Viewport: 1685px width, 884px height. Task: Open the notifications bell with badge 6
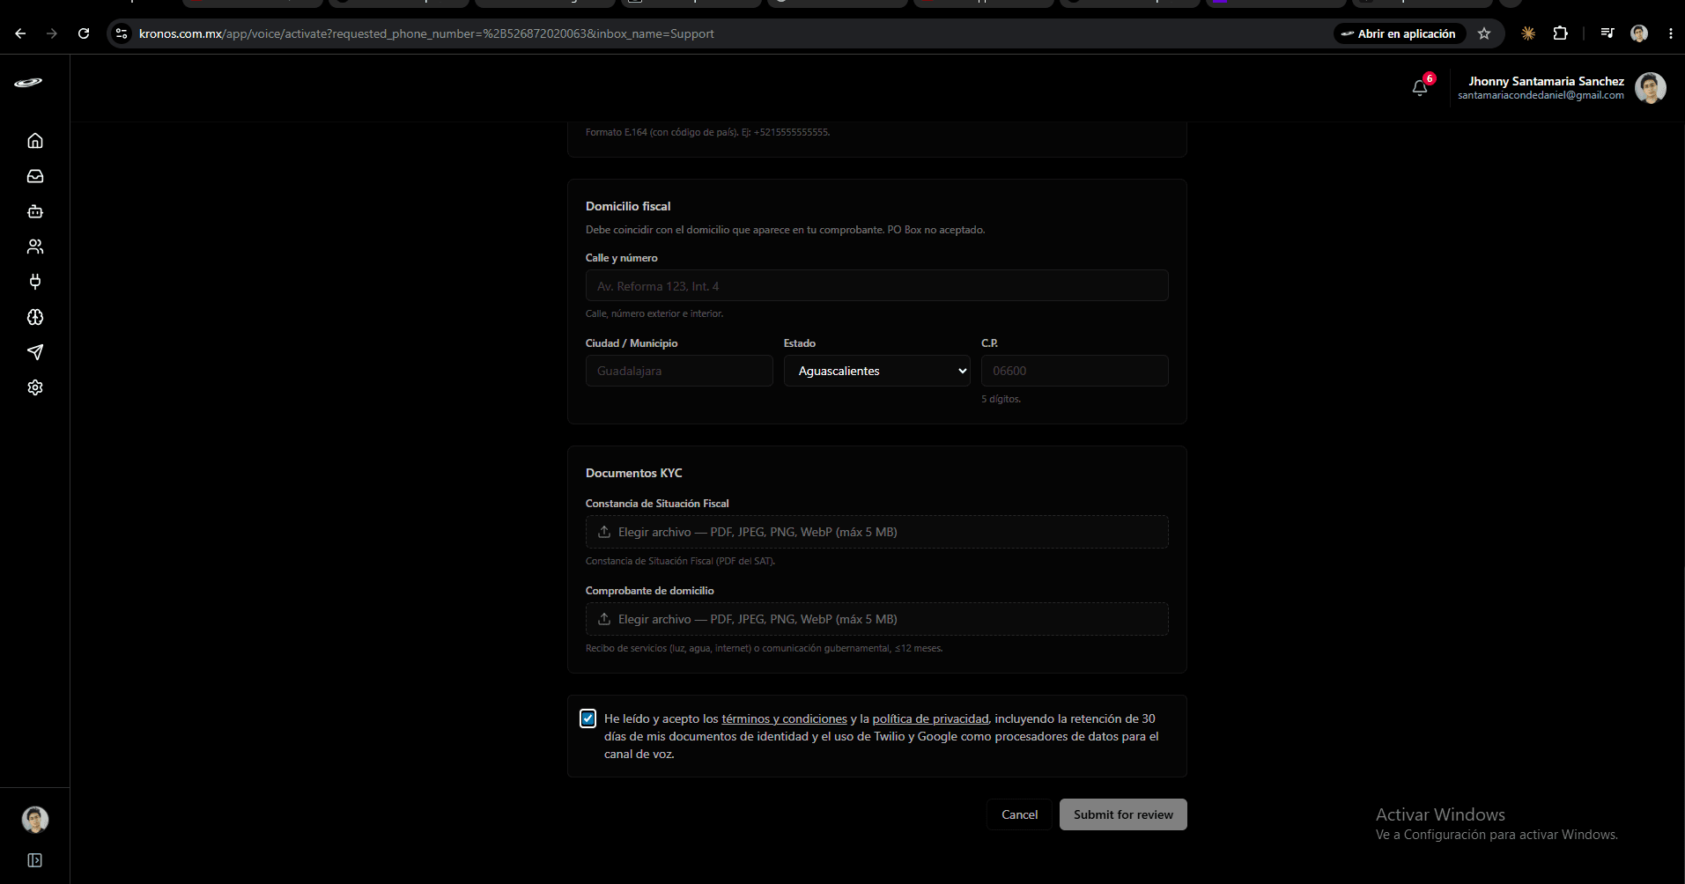click(x=1420, y=87)
